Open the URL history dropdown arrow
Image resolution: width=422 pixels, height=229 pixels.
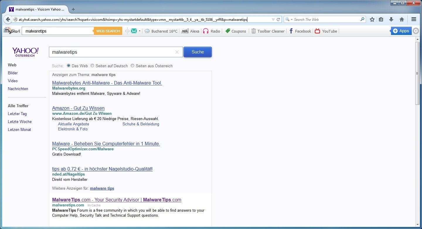point(273,20)
